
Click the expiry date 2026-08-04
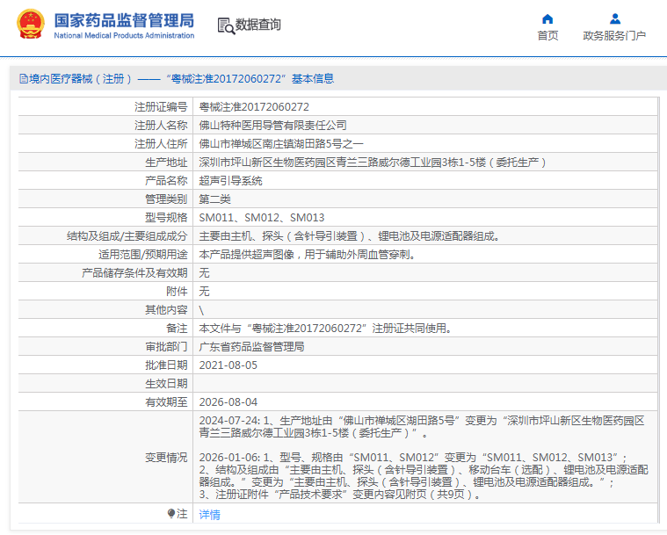coord(228,401)
